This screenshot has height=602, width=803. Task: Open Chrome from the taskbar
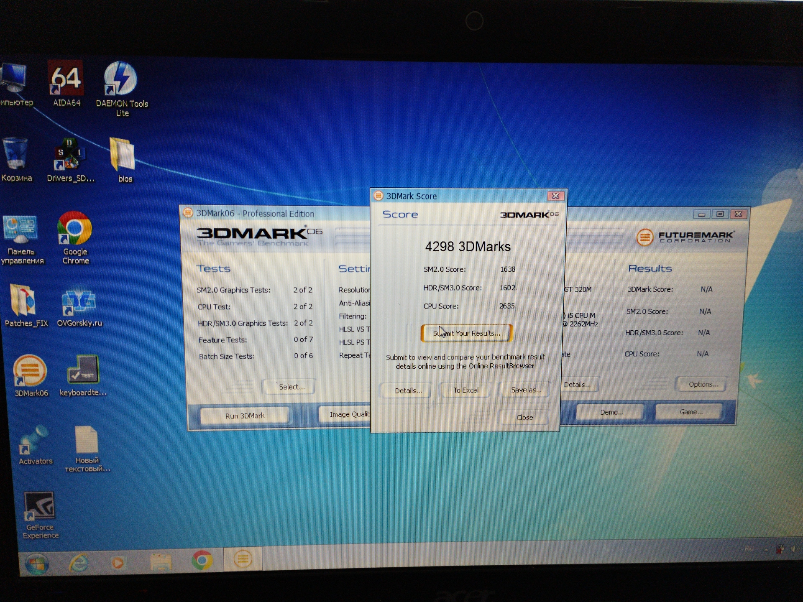click(202, 561)
